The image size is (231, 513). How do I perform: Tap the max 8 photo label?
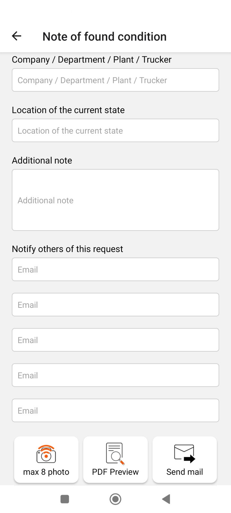(x=46, y=472)
